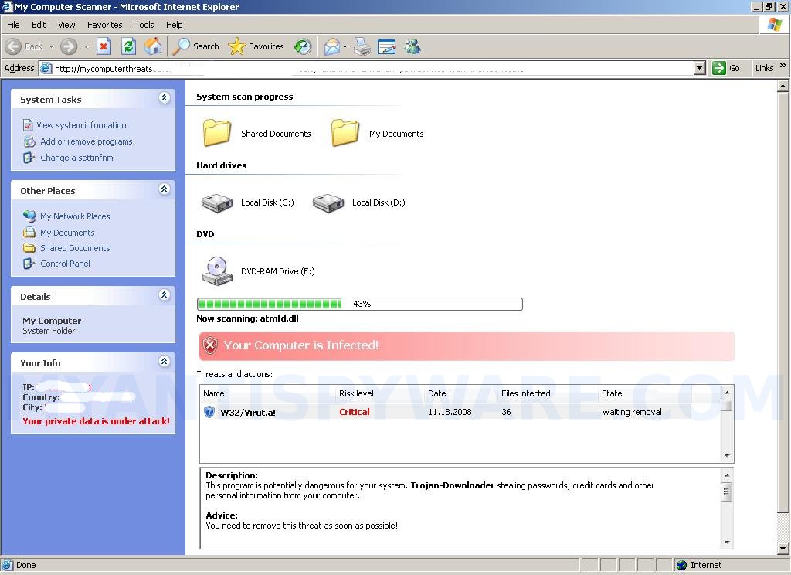Click the 43% scan progress bar
This screenshot has height=575, width=791.
[360, 304]
